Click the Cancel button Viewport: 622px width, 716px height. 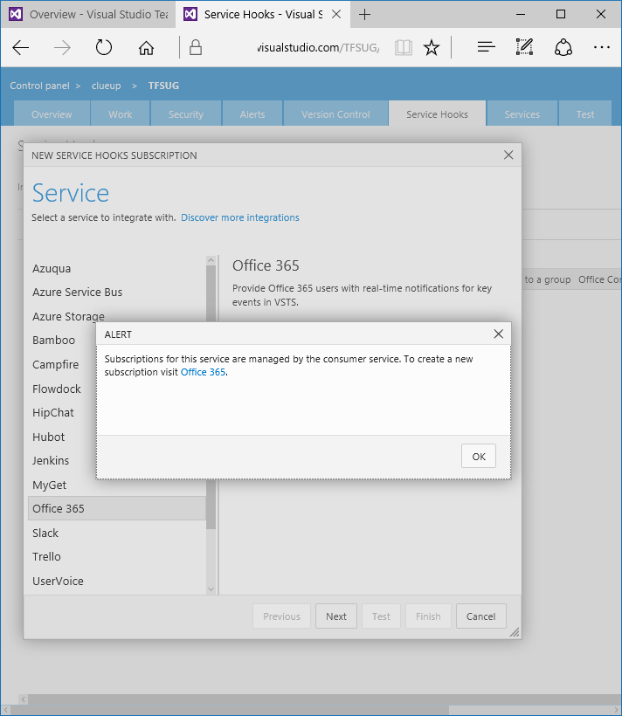coord(480,616)
